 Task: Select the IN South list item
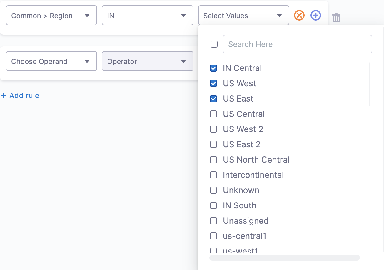[x=239, y=205]
